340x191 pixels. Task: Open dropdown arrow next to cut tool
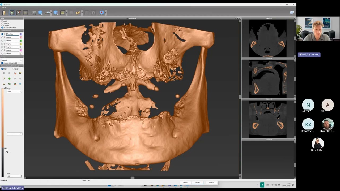pos(82,13)
